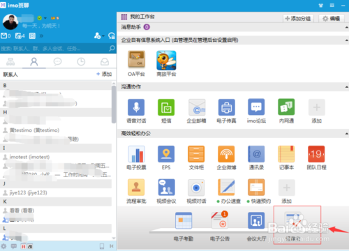
Task: Collapse the 企业自有信息系统入口 section
Action: pos(346,40)
